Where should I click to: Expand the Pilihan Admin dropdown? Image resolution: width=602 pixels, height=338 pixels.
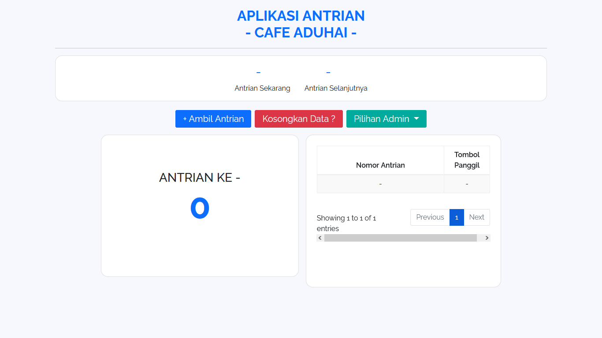pos(386,119)
